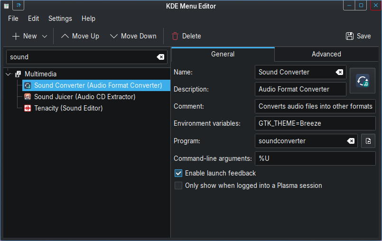The image size is (382, 241).
Task: Open the Help menu
Action: tap(88, 19)
